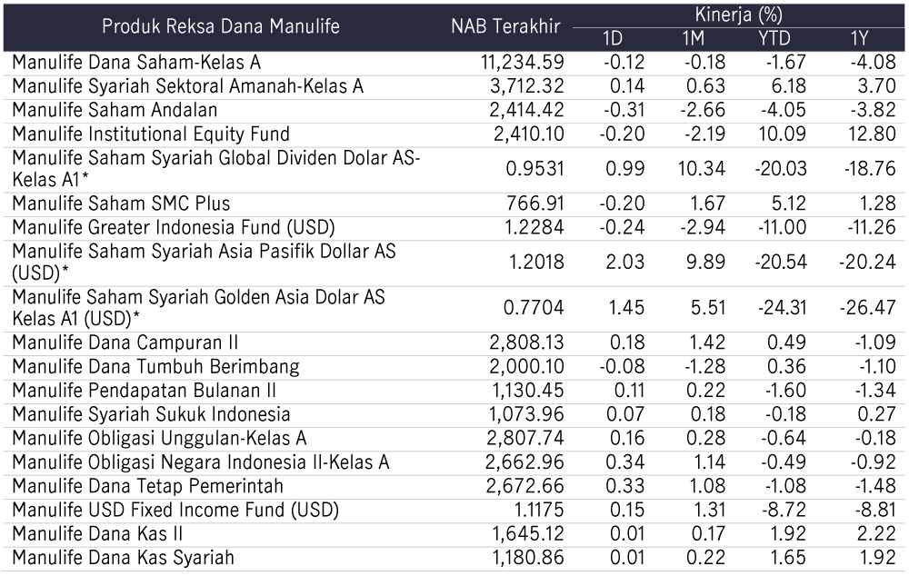This screenshot has height=576, width=909.
Task: Select 'Manulife Dana Tumbuh Berimbang' fund name
Action: 155,367
